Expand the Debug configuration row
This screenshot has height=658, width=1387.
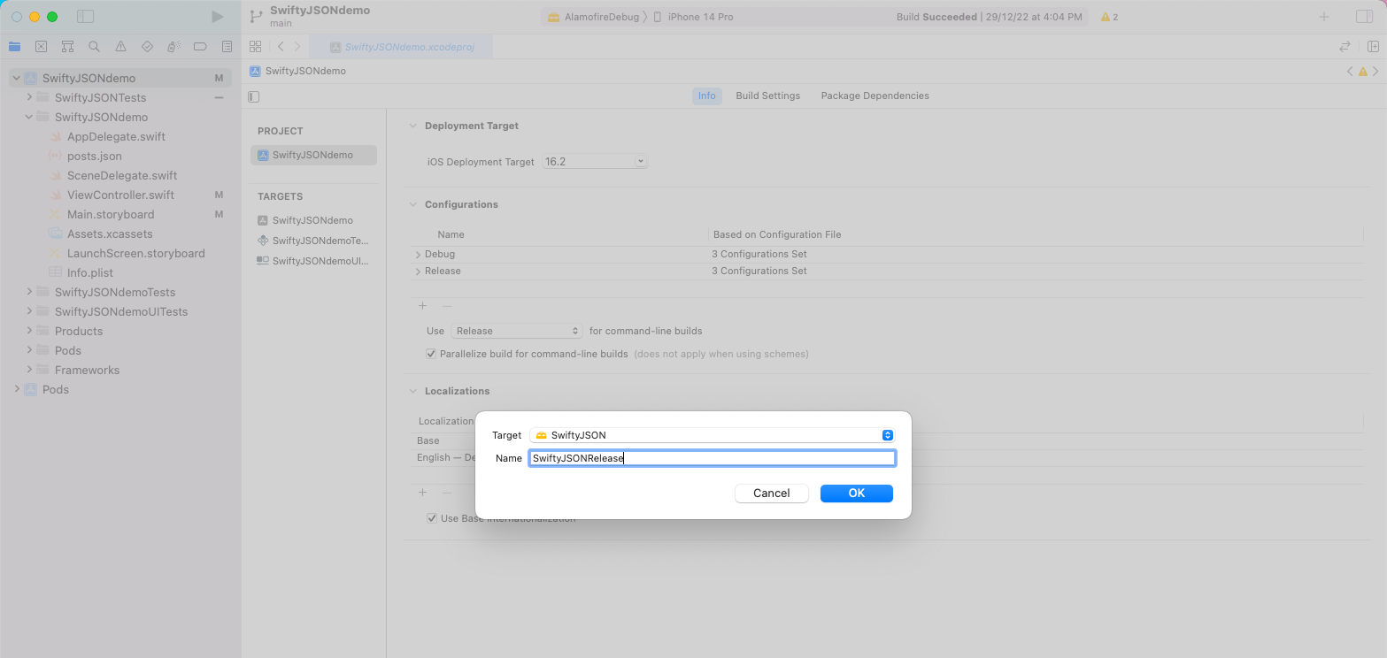pyautogui.click(x=418, y=255)
